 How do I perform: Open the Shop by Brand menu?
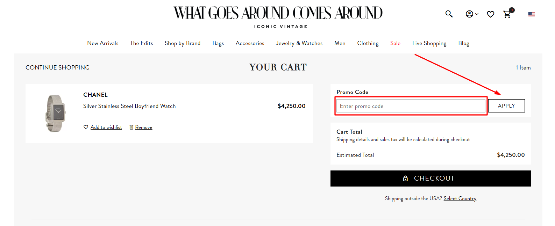tap(182, 43)
